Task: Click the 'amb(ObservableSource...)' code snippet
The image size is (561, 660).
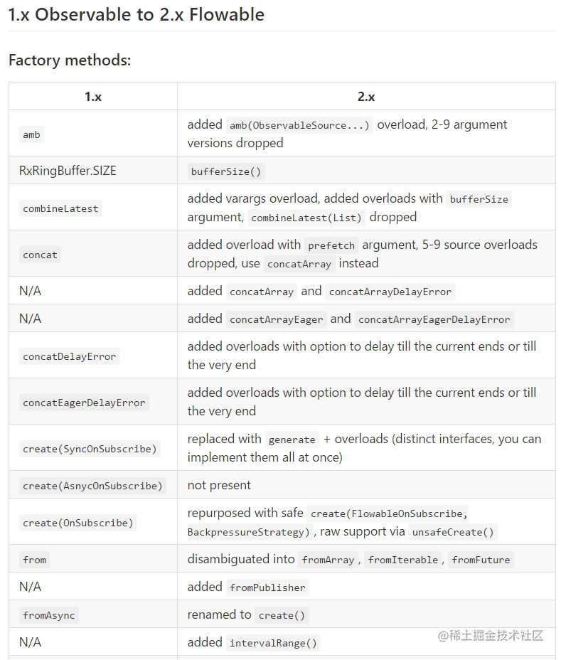Action: tap(299, 125)
